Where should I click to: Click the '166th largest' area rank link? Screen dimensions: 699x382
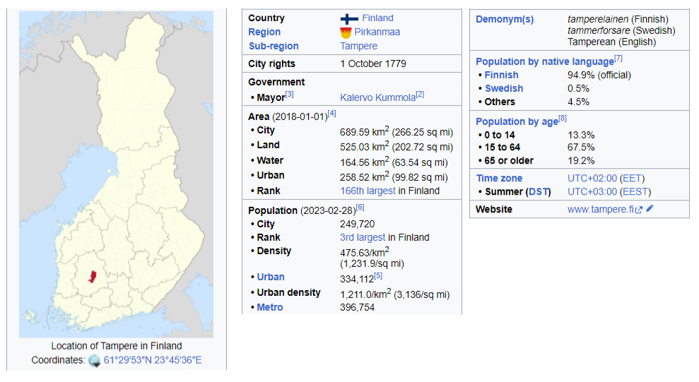point(368,191)
